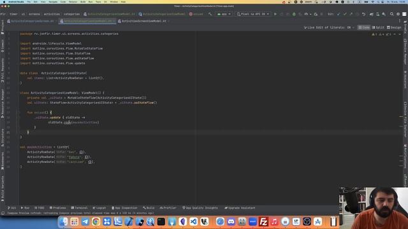Click the Git push arrow icon

[x=351, y=14]
